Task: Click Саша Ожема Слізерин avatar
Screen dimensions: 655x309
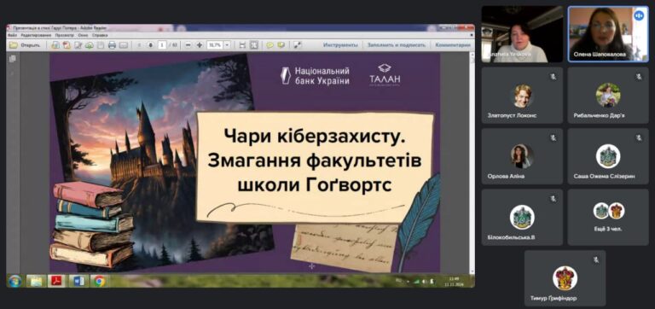Action: coord(608,156)
